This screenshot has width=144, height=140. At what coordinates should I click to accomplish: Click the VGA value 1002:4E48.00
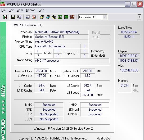[129, 70]
